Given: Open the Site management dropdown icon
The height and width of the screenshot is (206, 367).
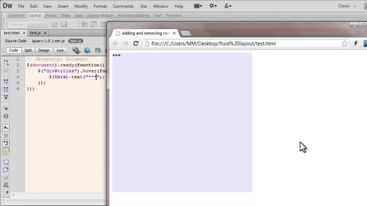Looking at the screenshot, I should pos(228,6).
